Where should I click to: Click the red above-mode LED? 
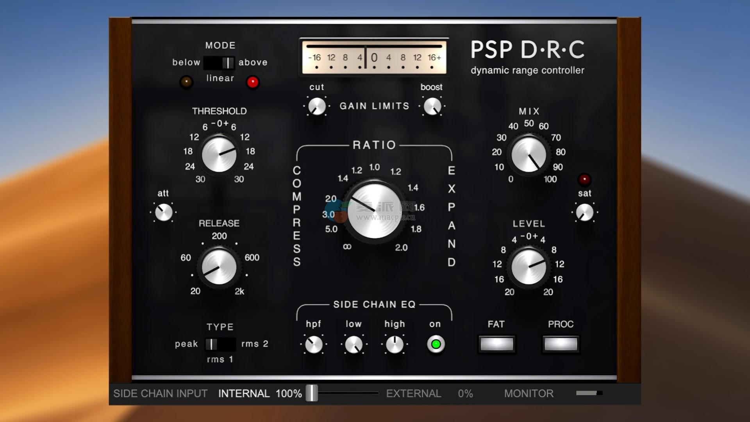pos(253,82)
